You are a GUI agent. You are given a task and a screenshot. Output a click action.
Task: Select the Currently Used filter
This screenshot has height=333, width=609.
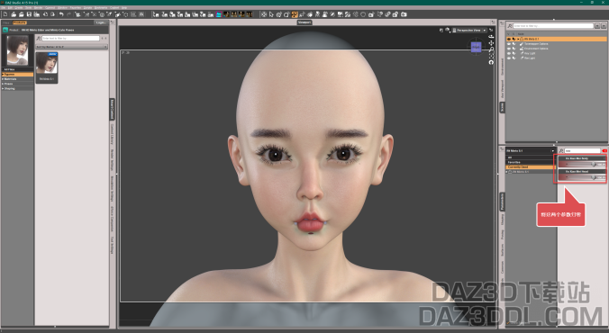coord(531,166)
